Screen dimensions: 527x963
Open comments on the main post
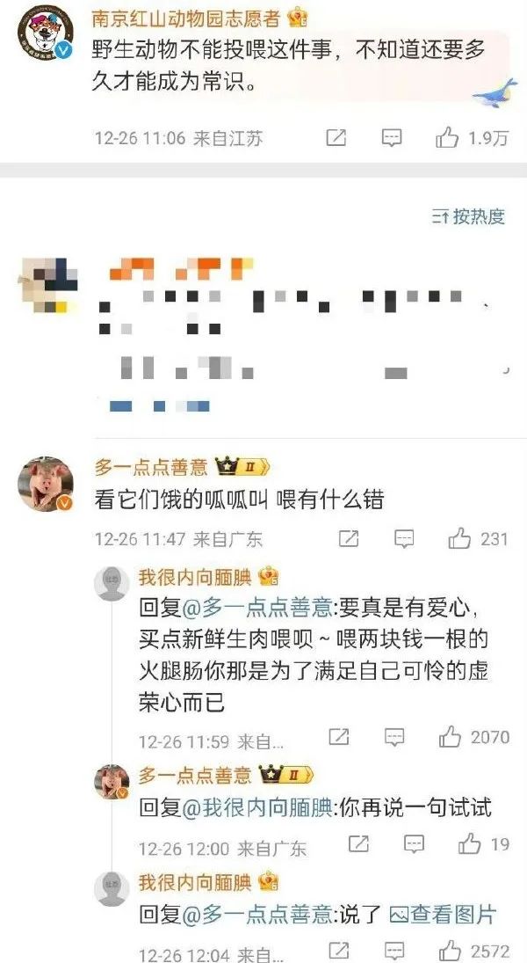[x=392, y=137]
